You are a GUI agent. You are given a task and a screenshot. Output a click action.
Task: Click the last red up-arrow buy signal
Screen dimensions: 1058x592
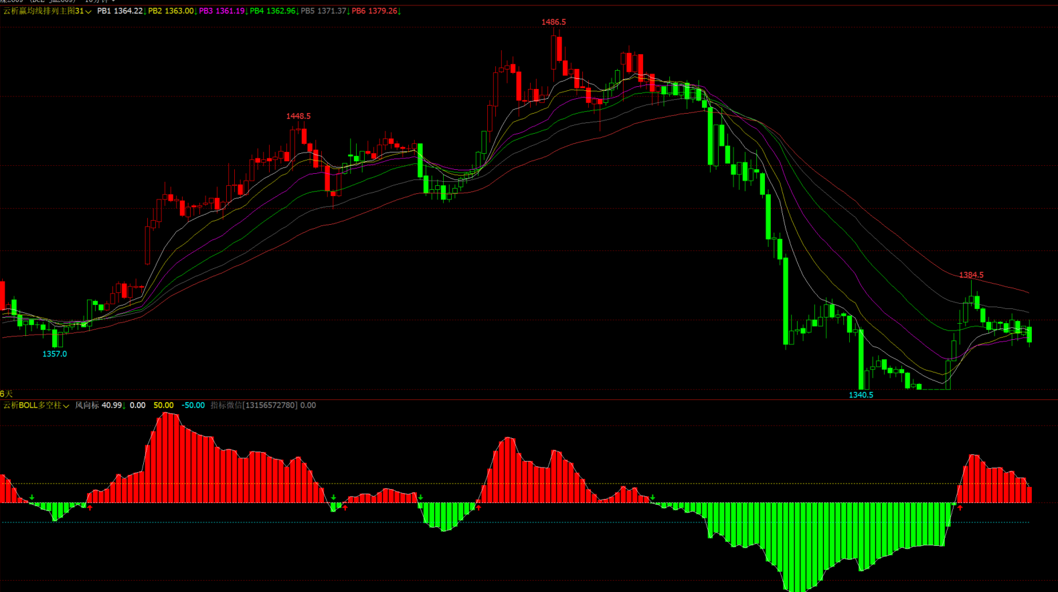tap(960, 508)
